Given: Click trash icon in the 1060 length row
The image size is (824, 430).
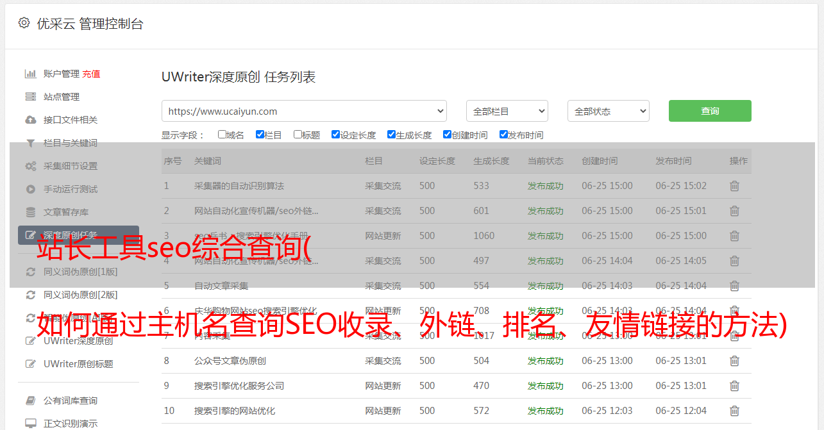Looking at the screenshot, I should click(735, 236).
